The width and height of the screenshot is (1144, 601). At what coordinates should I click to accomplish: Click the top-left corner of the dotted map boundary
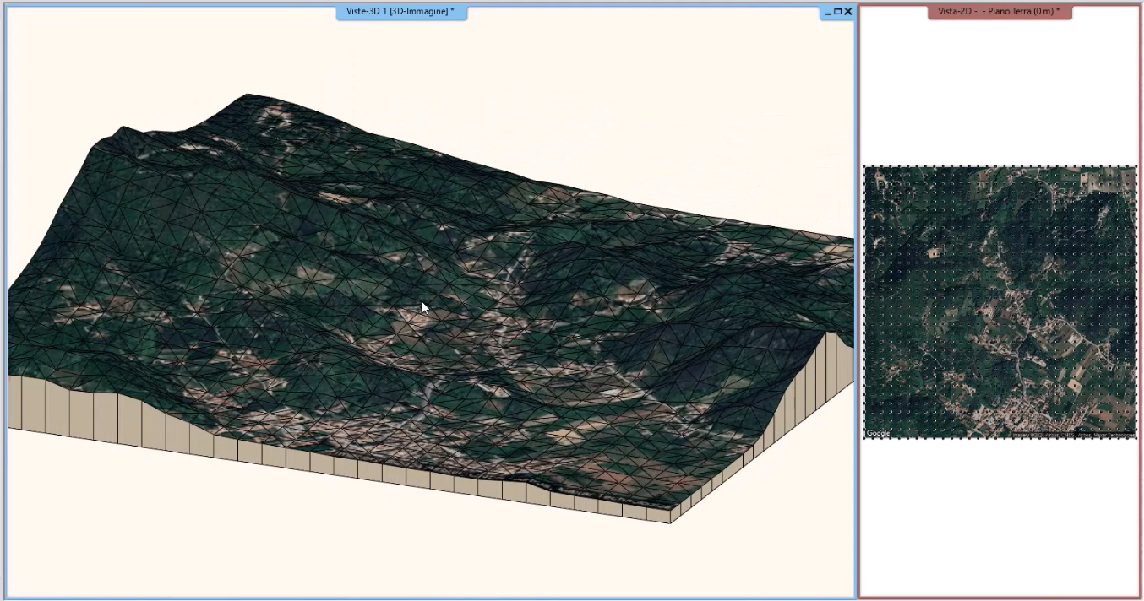point(864,167)
